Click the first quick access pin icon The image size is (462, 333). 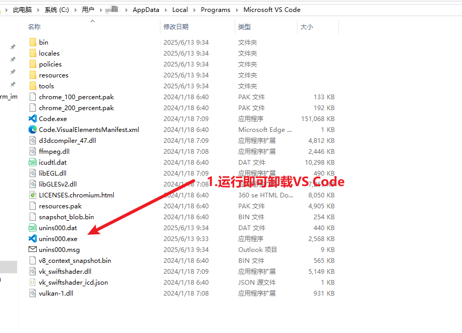point(13,47)
